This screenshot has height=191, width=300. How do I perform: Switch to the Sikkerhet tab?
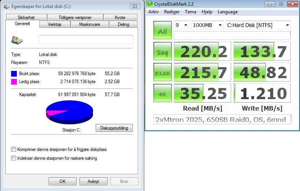click(26, 18)
